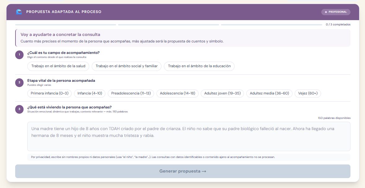Screen dimensions: 365x188
Task: Click 'Puedes elegir varias' hint
Action: pyautogui.click(x=39, y=85)
